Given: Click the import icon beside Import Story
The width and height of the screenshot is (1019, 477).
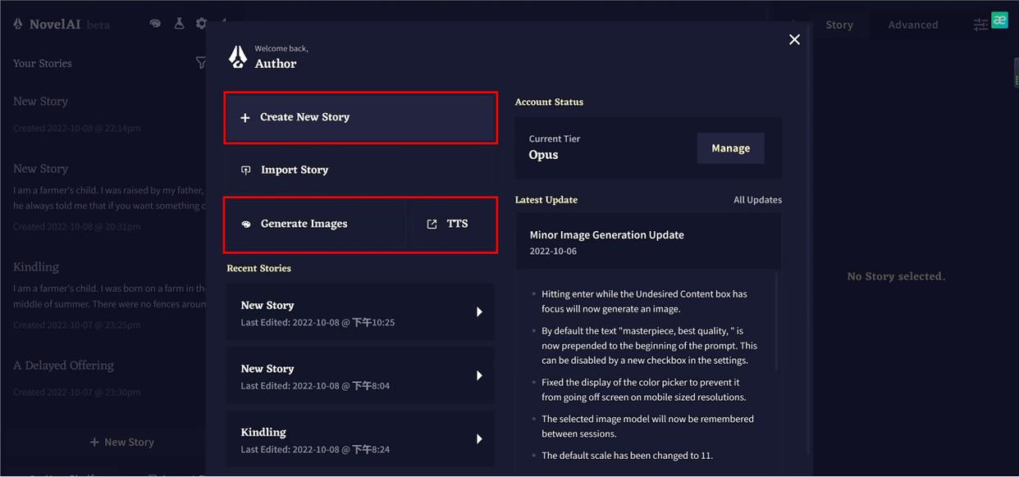Looking at the screenshot, I should 245,170.
